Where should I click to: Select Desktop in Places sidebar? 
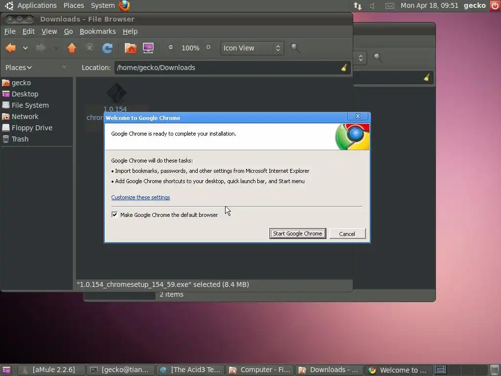click(37, 94)
